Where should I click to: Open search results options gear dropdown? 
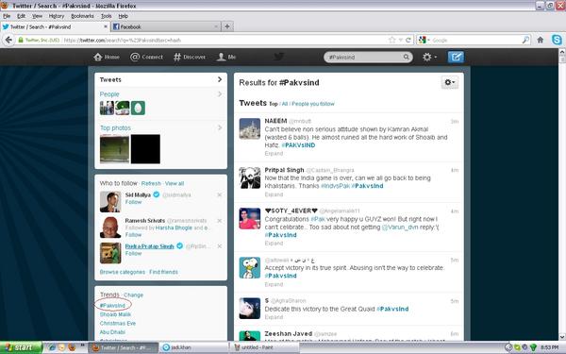click(449, 82)
